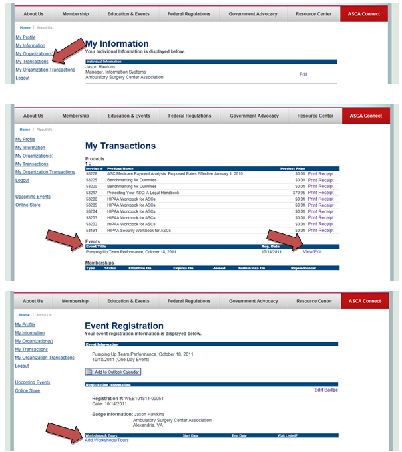Open My Organization(s) on Event Registration page
The height and width of the screenshot is (452, 402).
click(x=34, y=341)
